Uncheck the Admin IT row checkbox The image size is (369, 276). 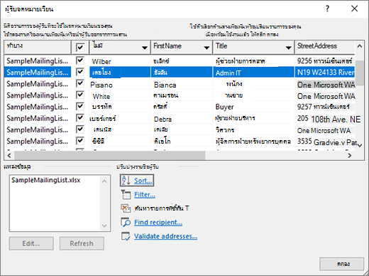(x=80, y=72)
